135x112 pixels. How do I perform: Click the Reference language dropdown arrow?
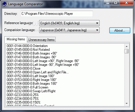pos(97,23)
